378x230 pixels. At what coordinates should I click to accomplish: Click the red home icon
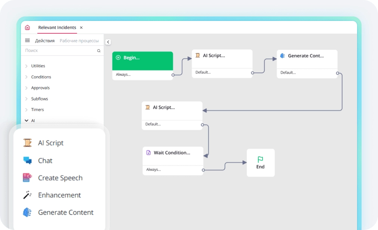(x=28, y=27)
